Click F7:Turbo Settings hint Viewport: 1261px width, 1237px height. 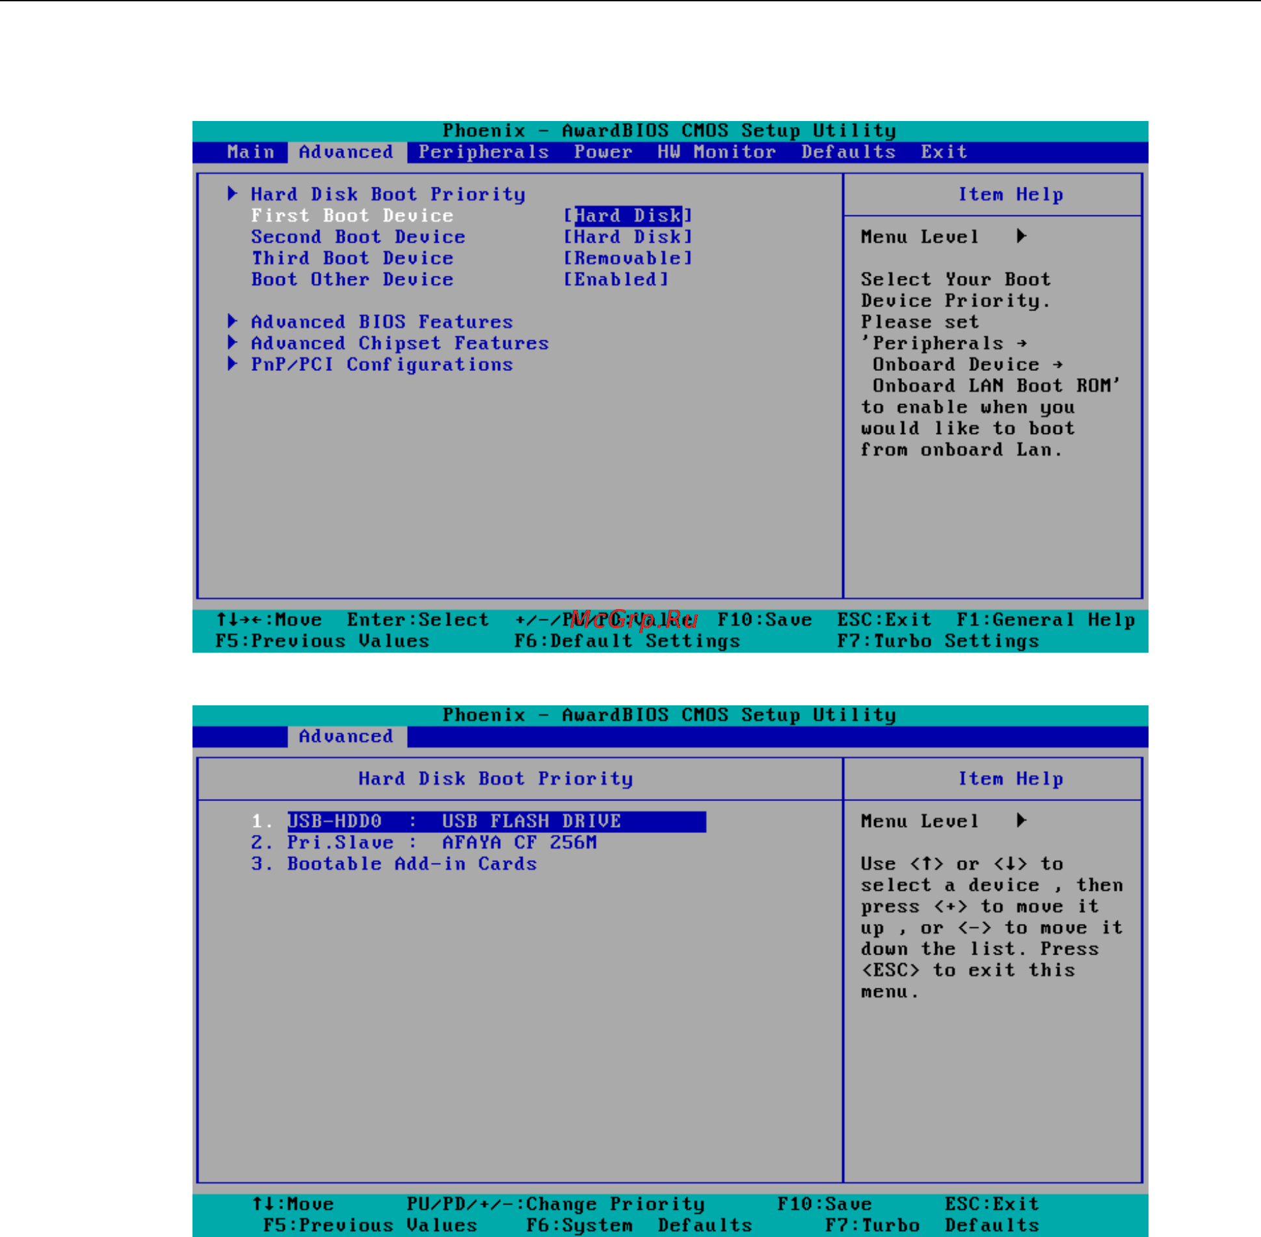pyautogui.click(x=938, y=642)
